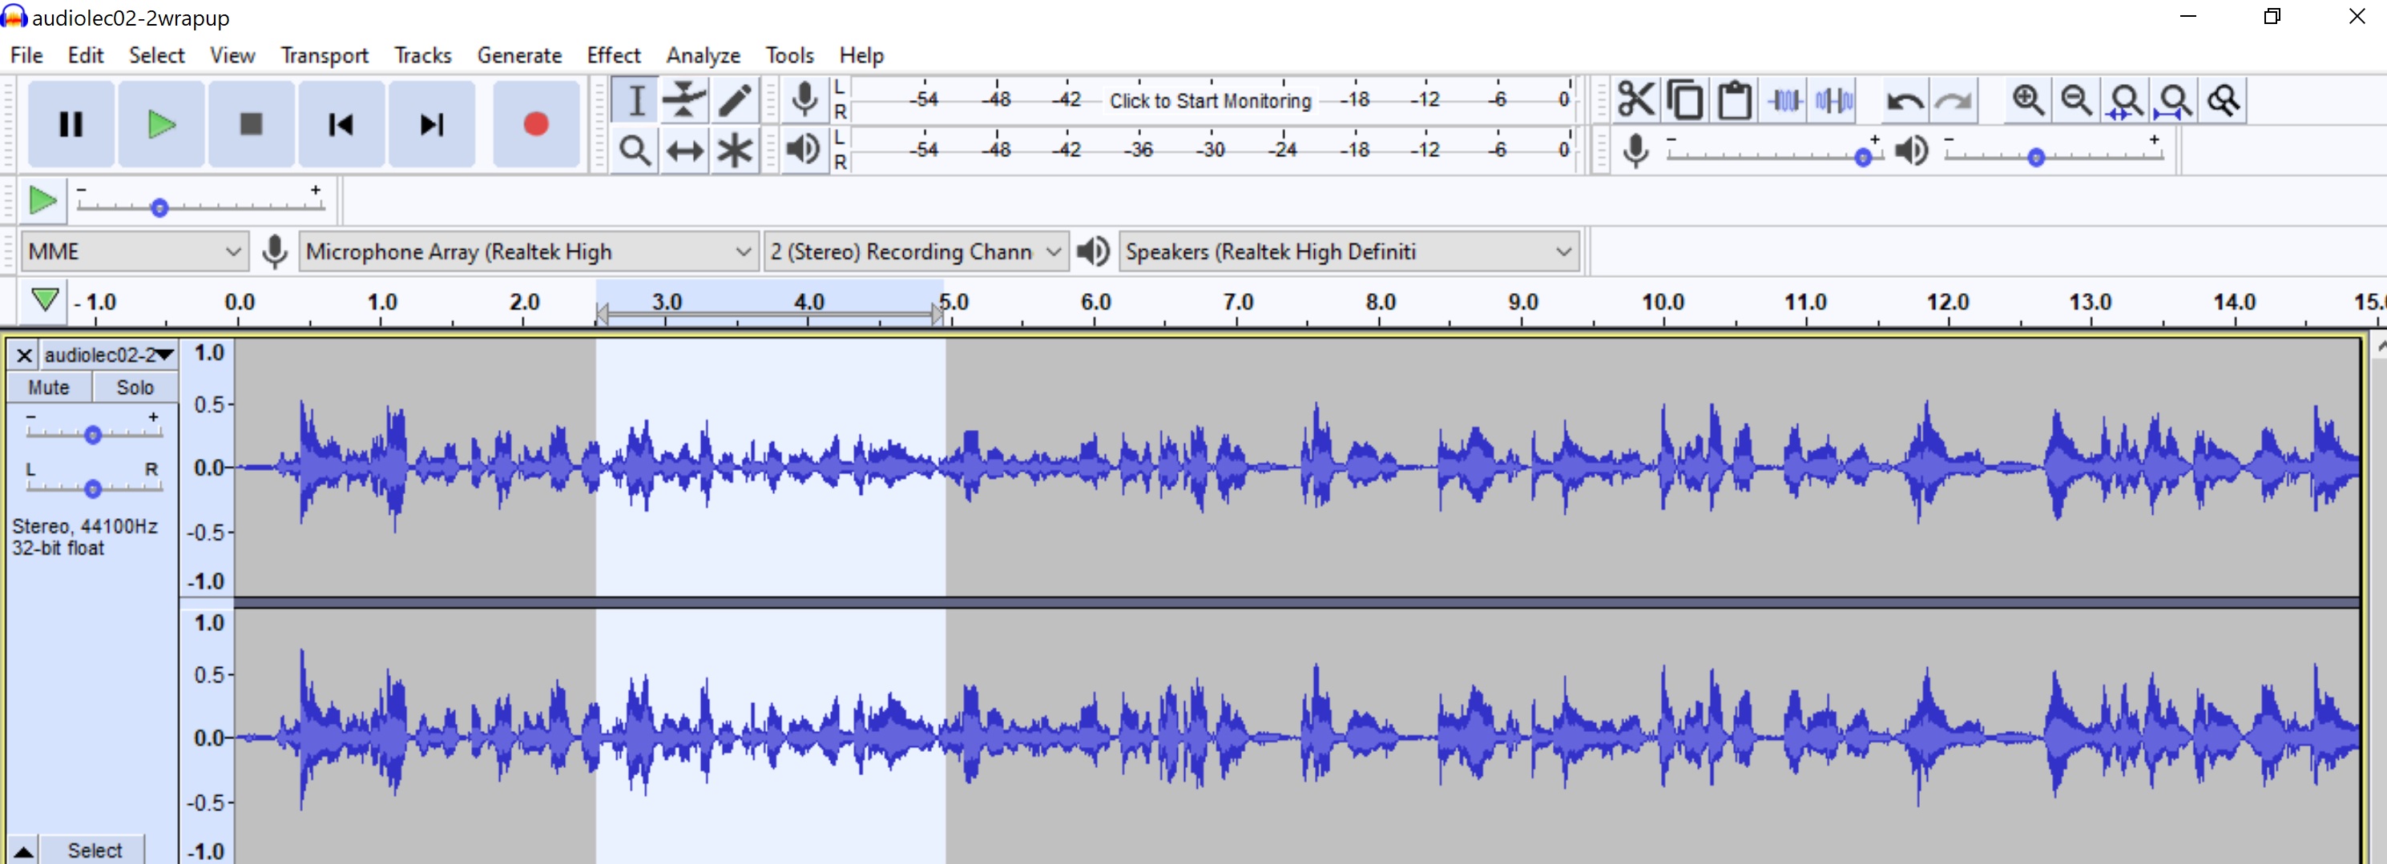Open the Tools menu

coord(789,55)
